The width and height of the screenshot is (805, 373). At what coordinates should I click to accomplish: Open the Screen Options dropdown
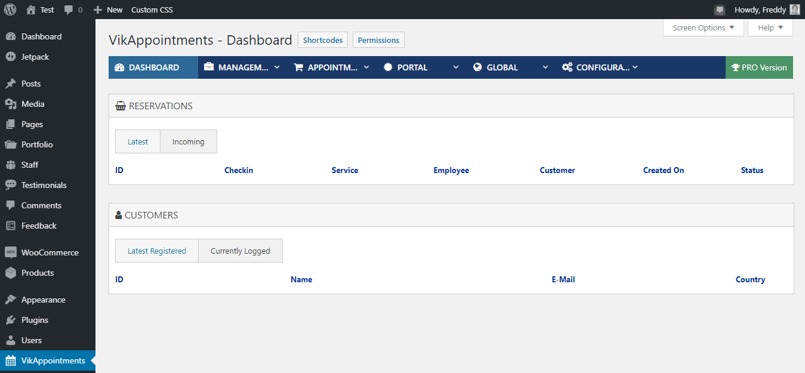pos(704,27)
